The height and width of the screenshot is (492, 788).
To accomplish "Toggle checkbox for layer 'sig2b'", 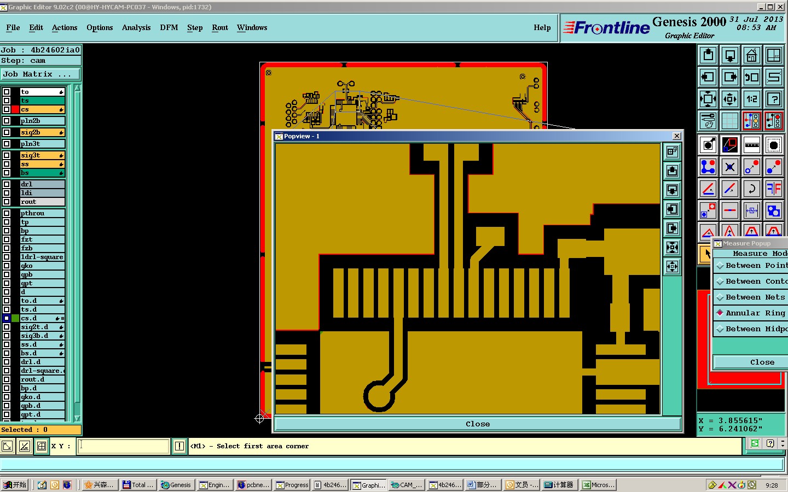I will [x=7, y=132].
